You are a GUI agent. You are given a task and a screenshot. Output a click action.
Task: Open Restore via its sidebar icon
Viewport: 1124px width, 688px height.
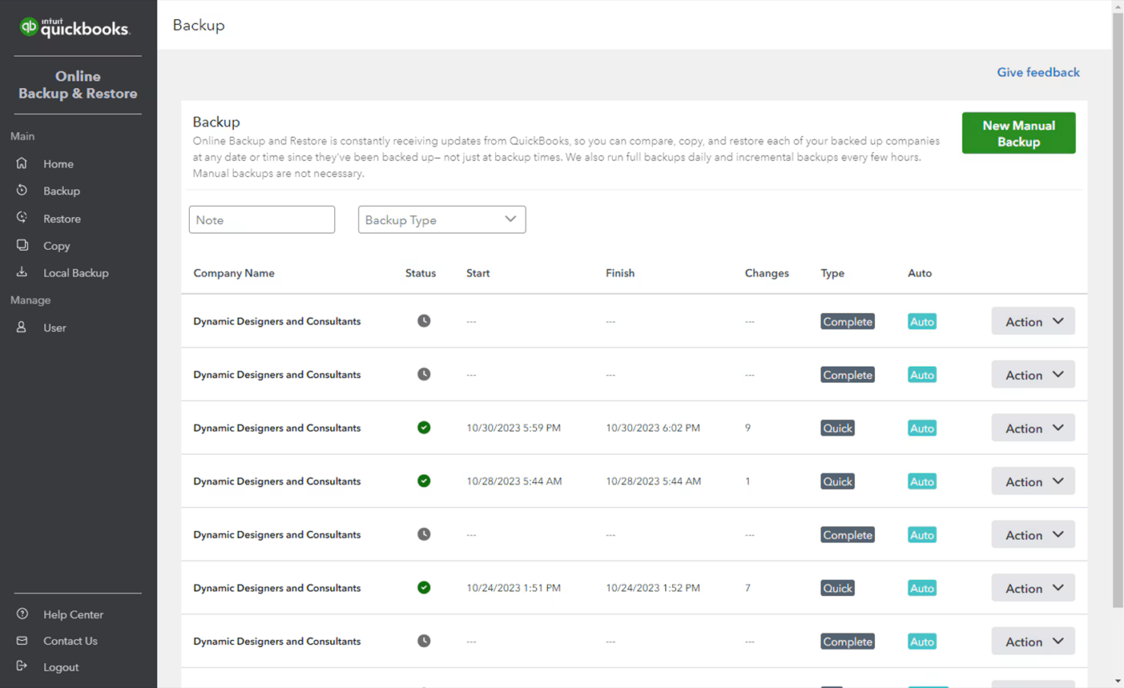click(22, 218)
